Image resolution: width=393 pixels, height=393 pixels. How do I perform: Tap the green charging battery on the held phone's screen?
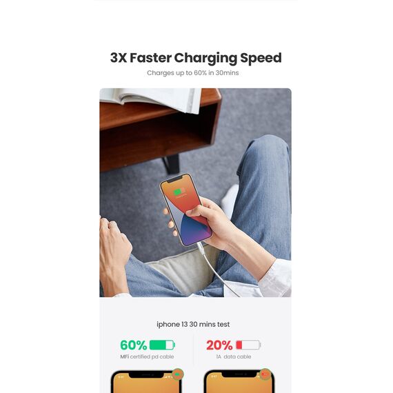(x=179, y=192)
